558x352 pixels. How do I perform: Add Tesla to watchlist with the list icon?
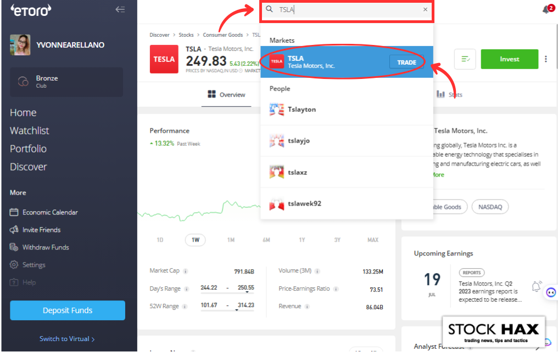point(465,59)
